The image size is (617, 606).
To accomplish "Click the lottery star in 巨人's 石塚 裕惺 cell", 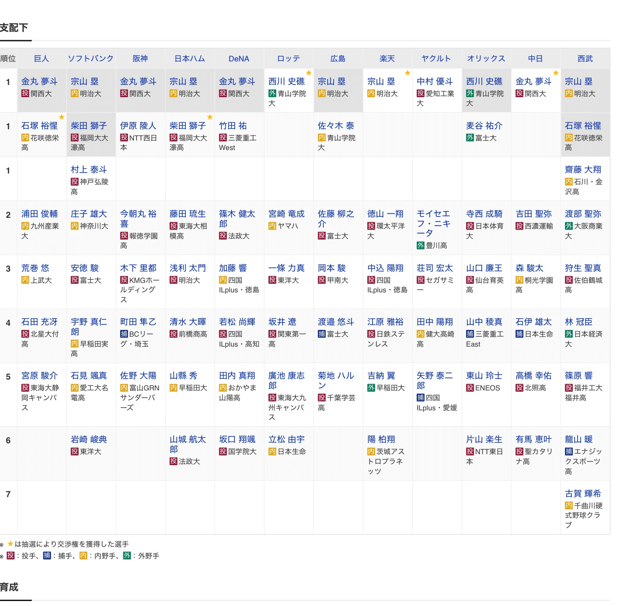I will pos(61,117).
